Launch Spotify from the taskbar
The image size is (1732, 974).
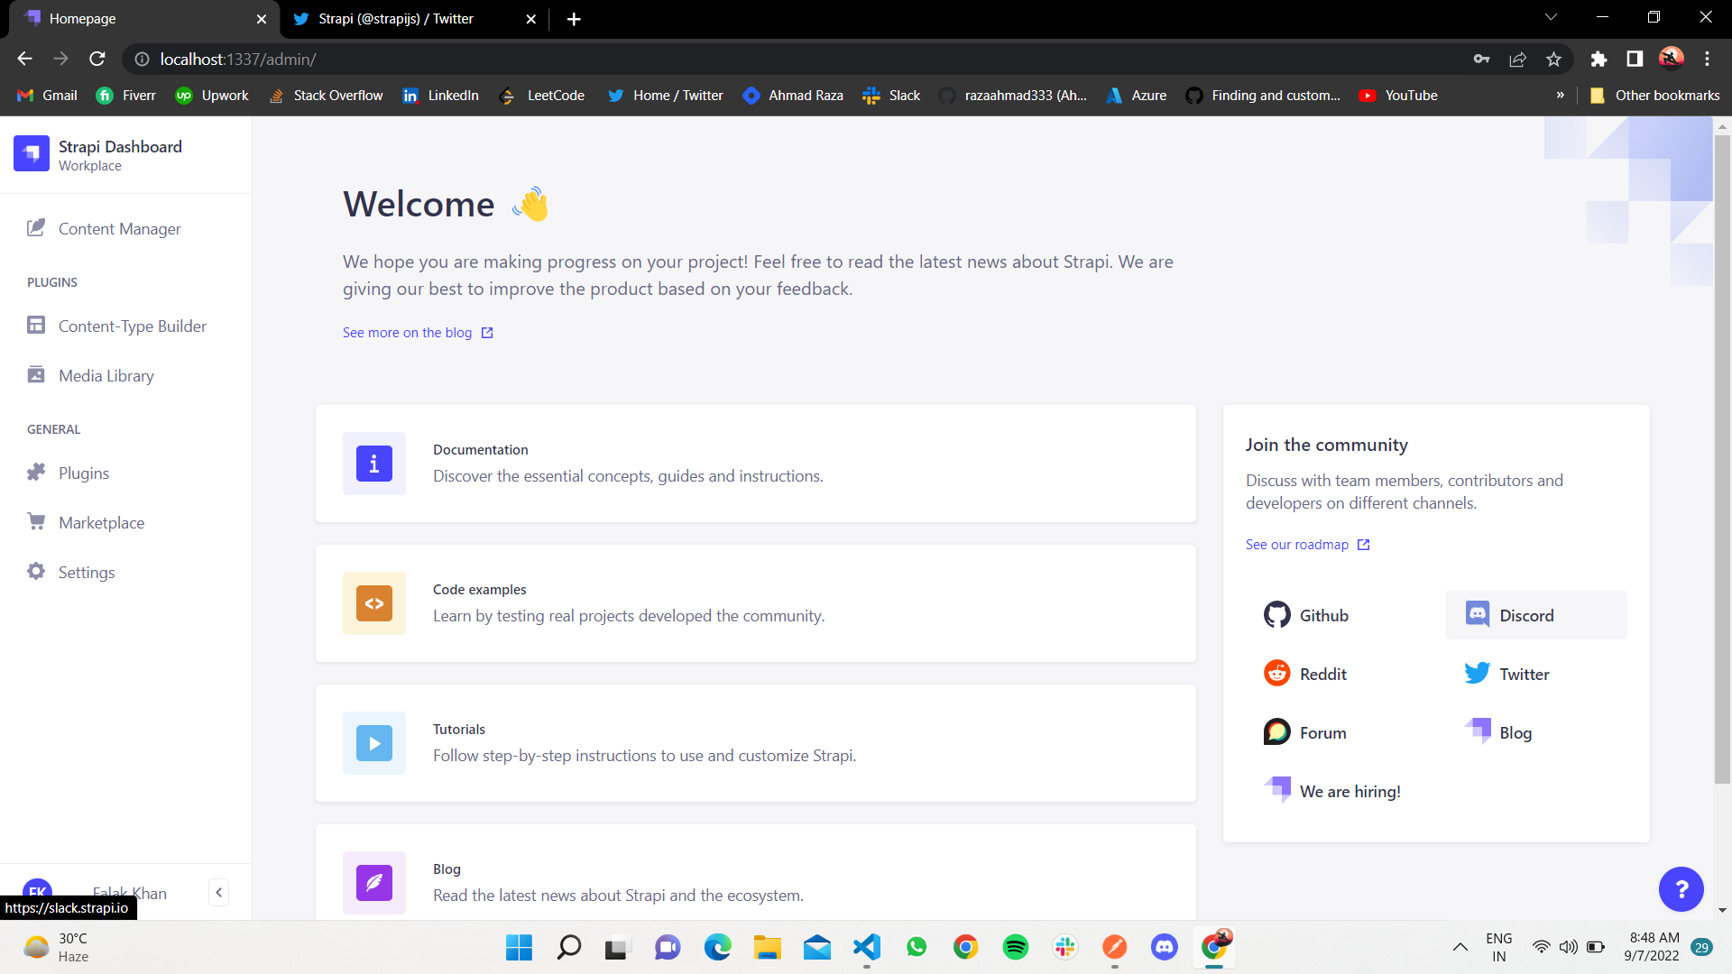tap(1016, 947)
